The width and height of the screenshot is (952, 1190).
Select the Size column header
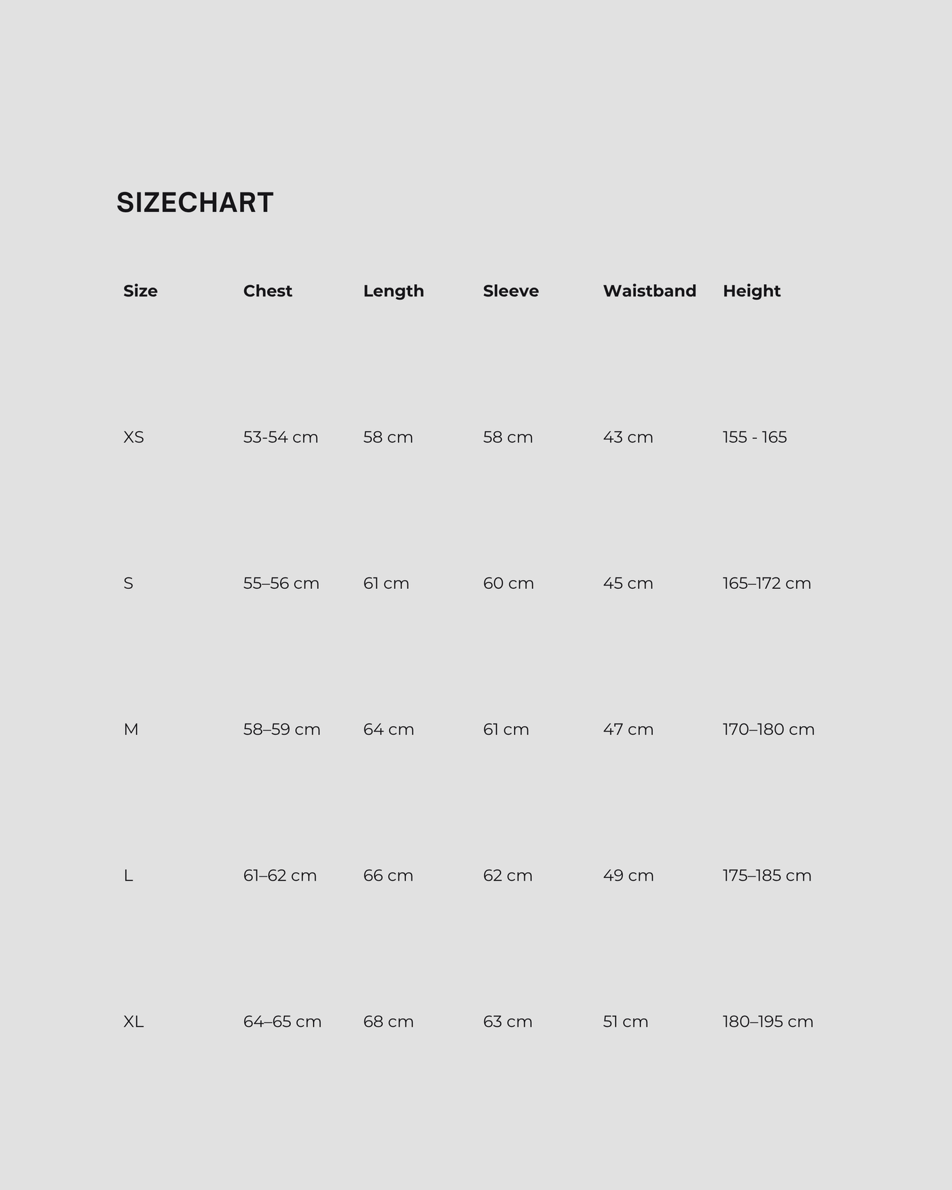tap(140, 291)
